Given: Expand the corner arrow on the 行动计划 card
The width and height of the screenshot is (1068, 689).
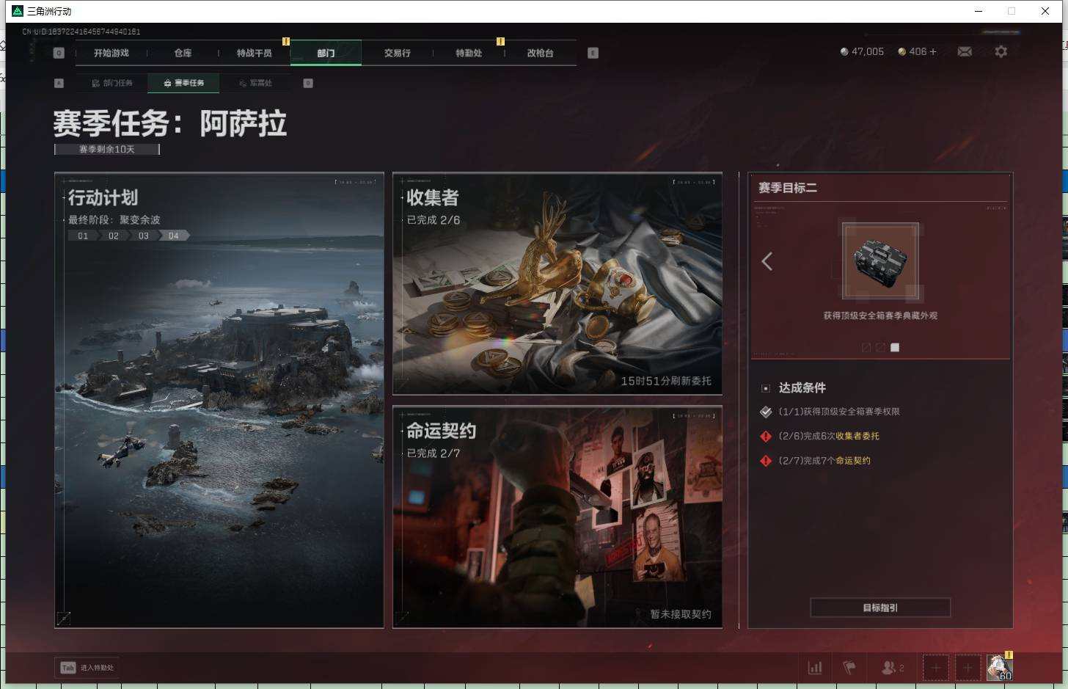Looking at the screenshot, I should (x=64, y=619).
